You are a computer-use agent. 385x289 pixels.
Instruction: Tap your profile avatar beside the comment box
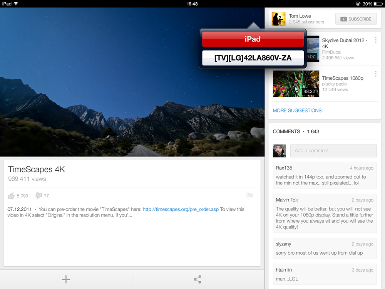279,151
